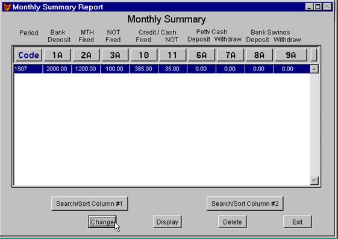The image size is (338, 239).
Task: Click the fox icon in title bar
Action: [7, 7]
